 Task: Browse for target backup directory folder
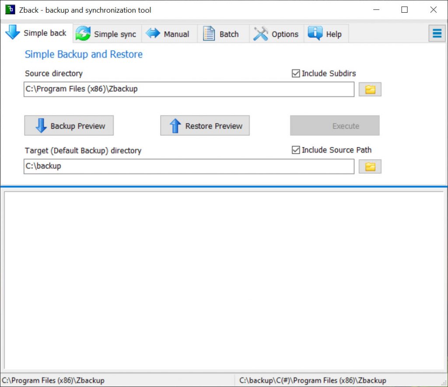[x=370, y=167]
